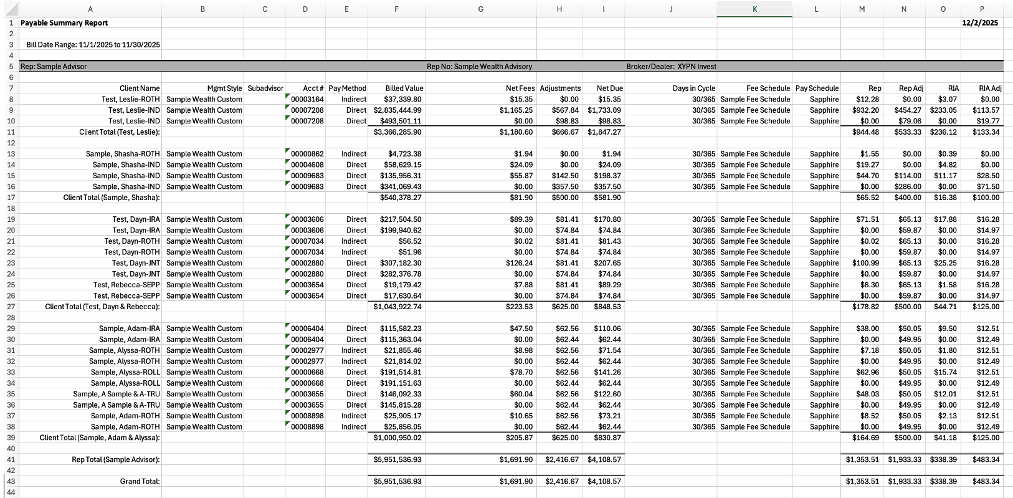Click Rep value $944.48 in Leslie total row
Screen dimensions: 1013x498
click(865, 132)
